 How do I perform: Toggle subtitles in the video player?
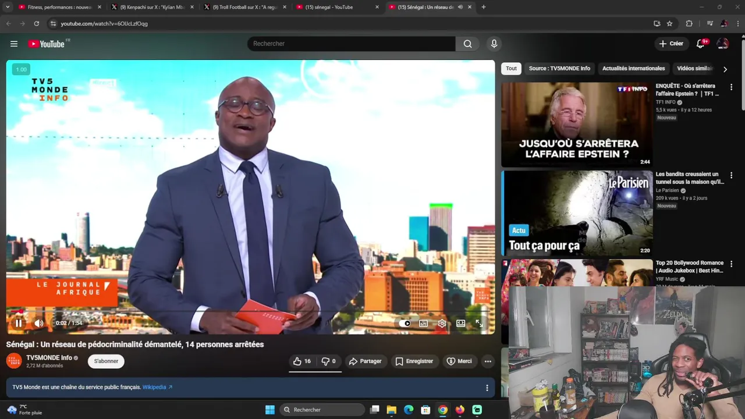coord(423,324)
